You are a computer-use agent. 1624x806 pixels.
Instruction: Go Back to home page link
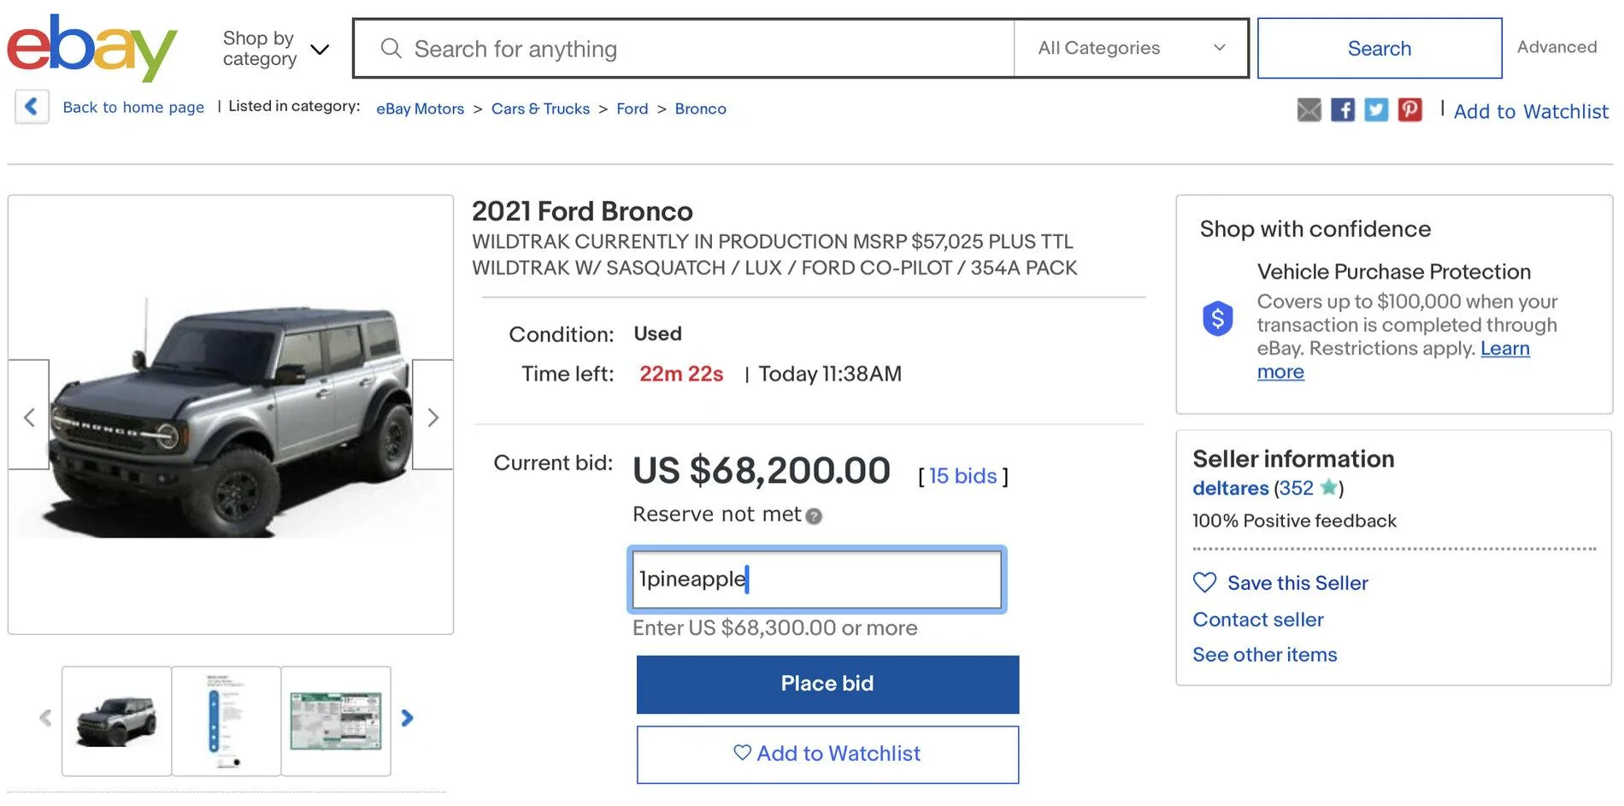pyautogui.click(x=133, y=107)
